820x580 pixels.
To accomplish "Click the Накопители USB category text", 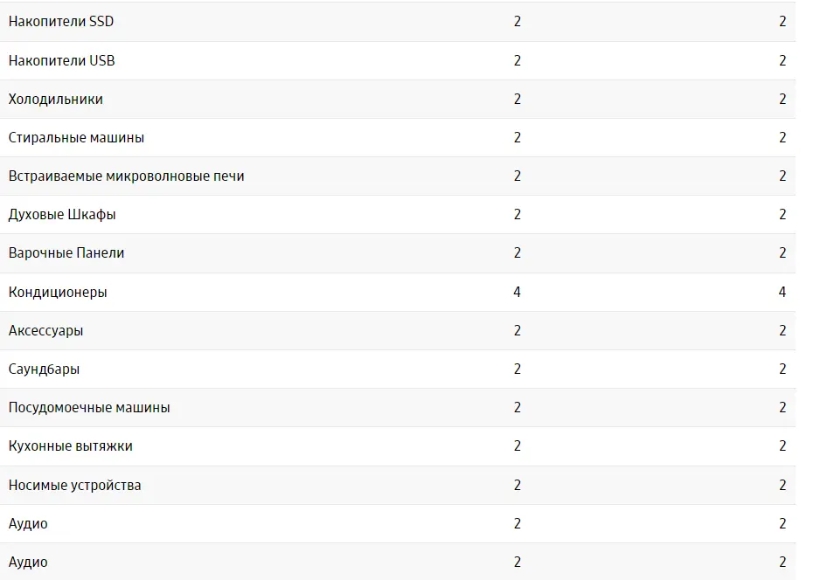I will point(62,60).
